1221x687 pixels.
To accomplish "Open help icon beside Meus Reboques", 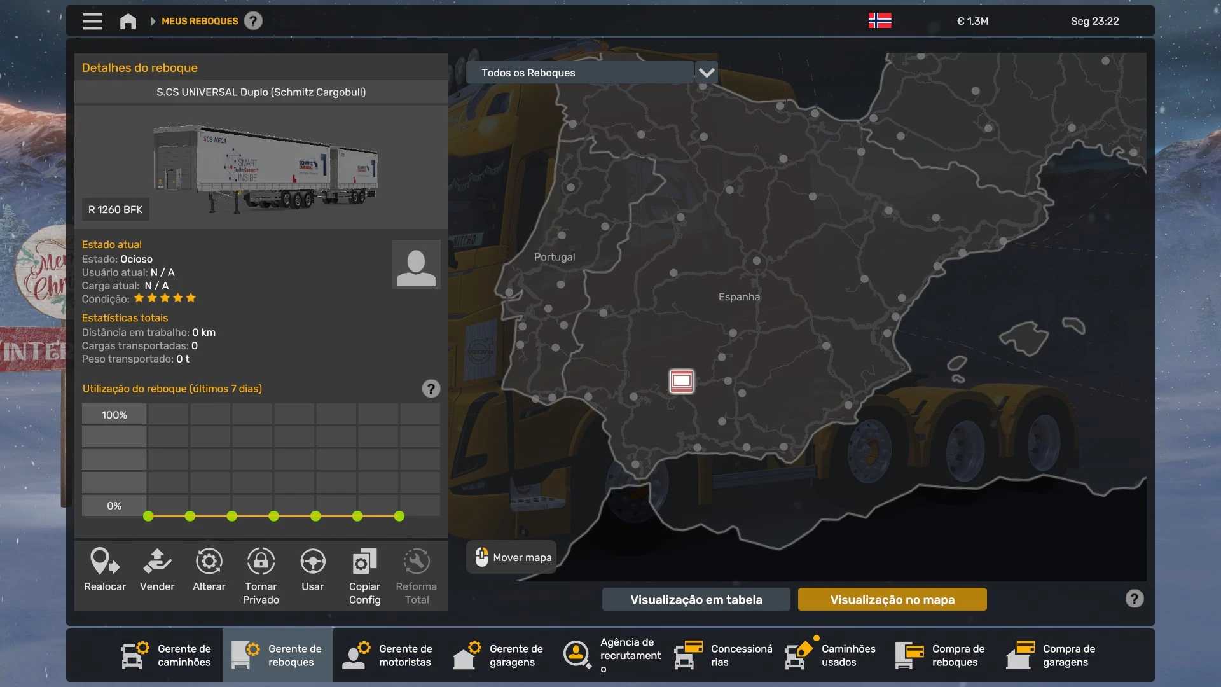I will 253,21.
